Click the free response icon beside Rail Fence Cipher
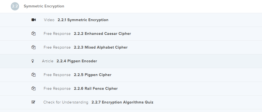Viewport: 262px width, 112px height. click(33, 88)
